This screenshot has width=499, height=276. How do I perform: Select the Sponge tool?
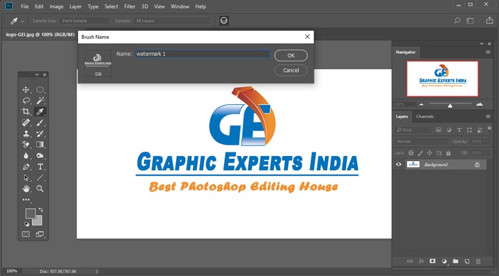coord(40,156)
